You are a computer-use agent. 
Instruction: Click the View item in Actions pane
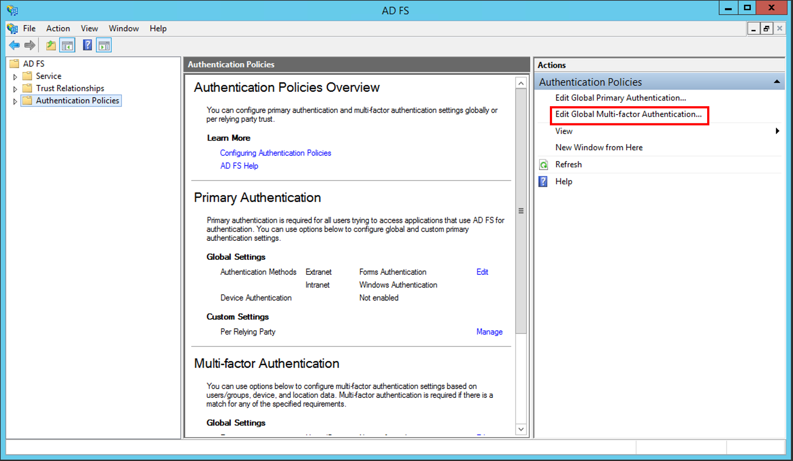564,131
